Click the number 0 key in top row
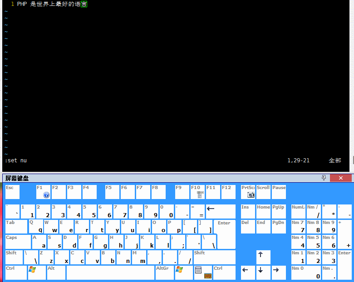 [167, 211]
